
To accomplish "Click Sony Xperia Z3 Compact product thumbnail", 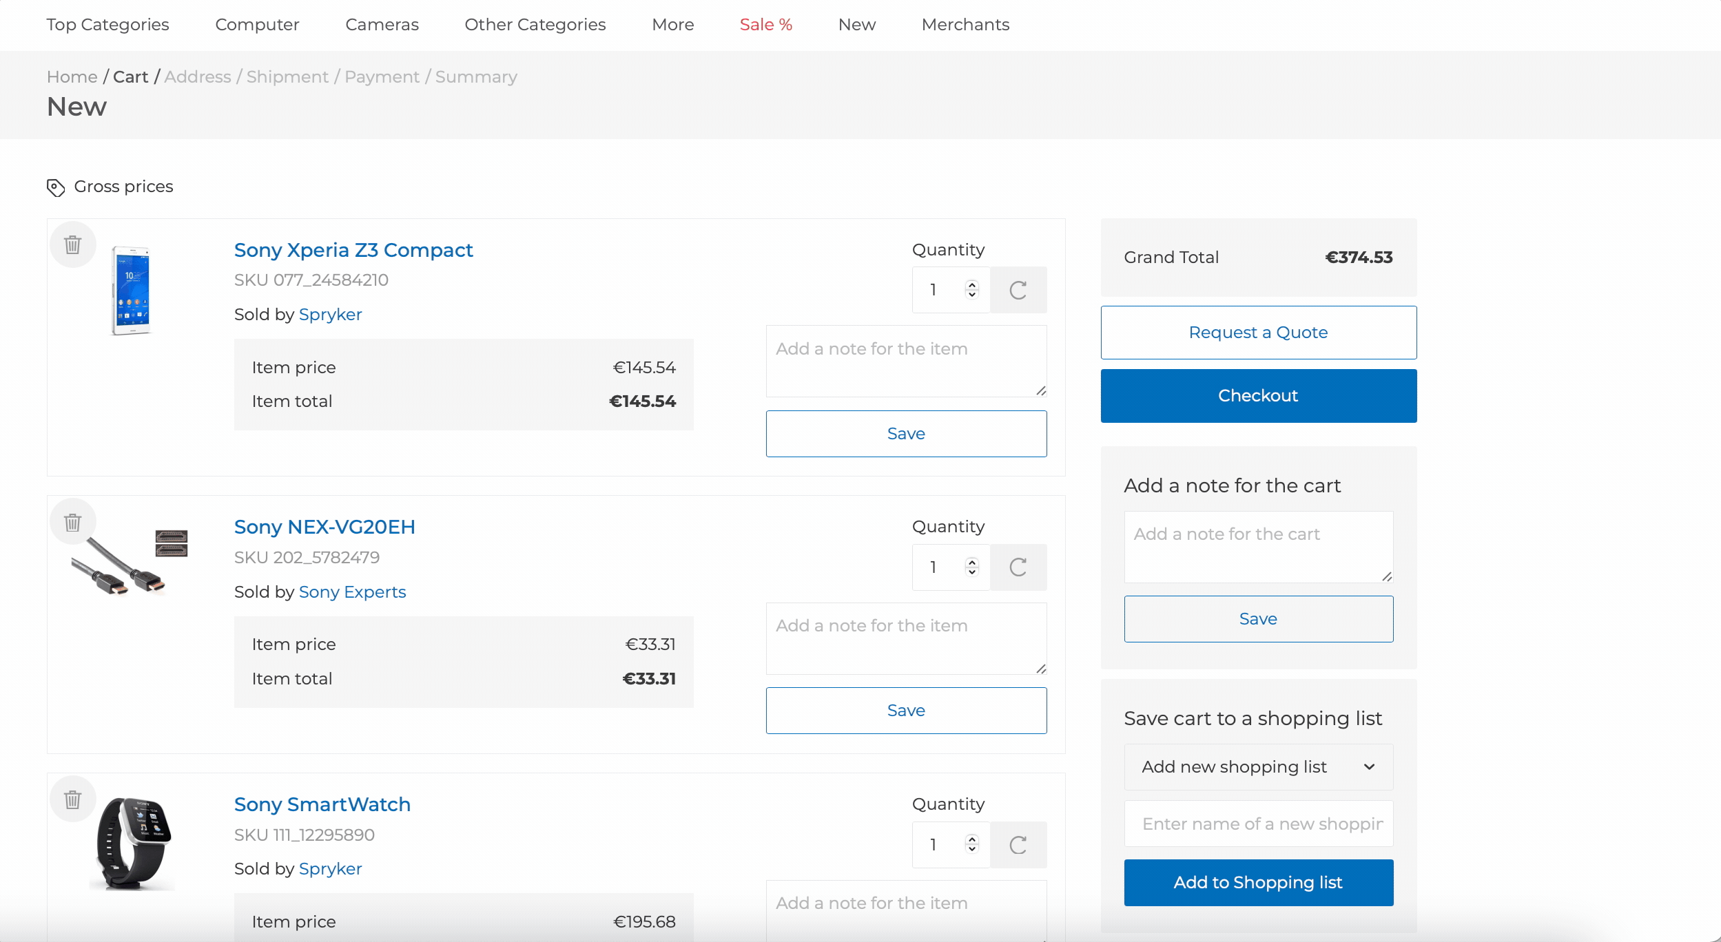I will (131, 291).
